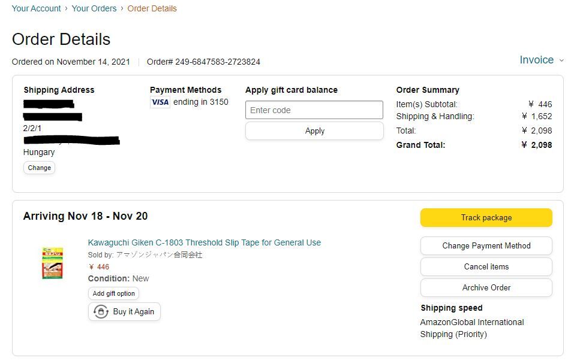Click the seller name アマゾンジャパン合同会社
The height and width of the screenshot is (361, 583).
159,255
